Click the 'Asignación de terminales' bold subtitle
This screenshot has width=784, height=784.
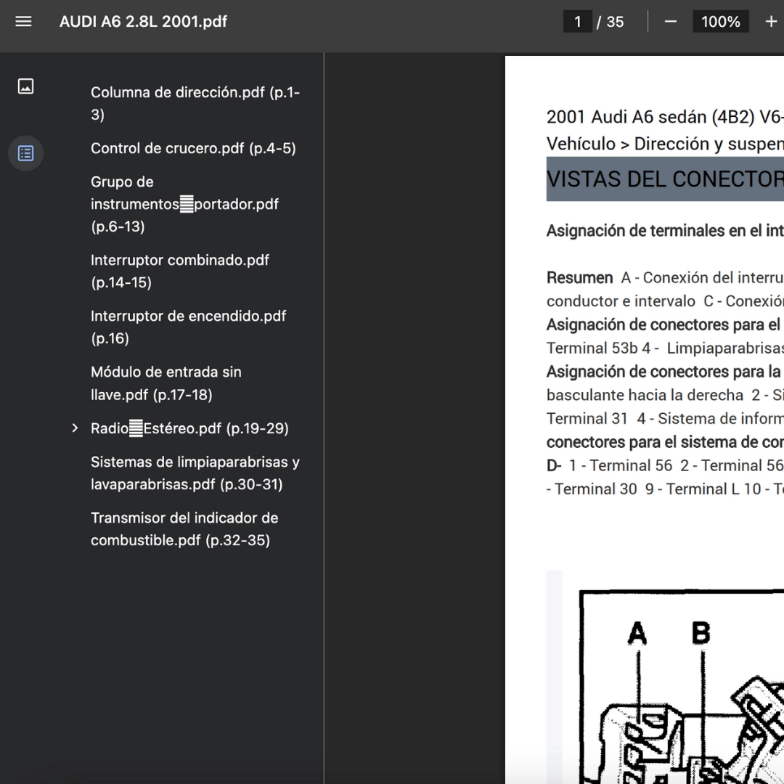pos(665,231)
